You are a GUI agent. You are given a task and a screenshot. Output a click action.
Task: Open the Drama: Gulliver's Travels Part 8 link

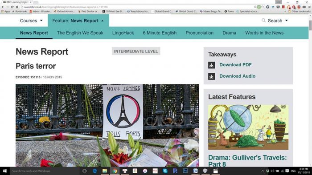point(247,161)
